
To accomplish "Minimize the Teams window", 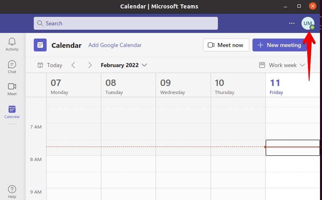I will (285, 6).
